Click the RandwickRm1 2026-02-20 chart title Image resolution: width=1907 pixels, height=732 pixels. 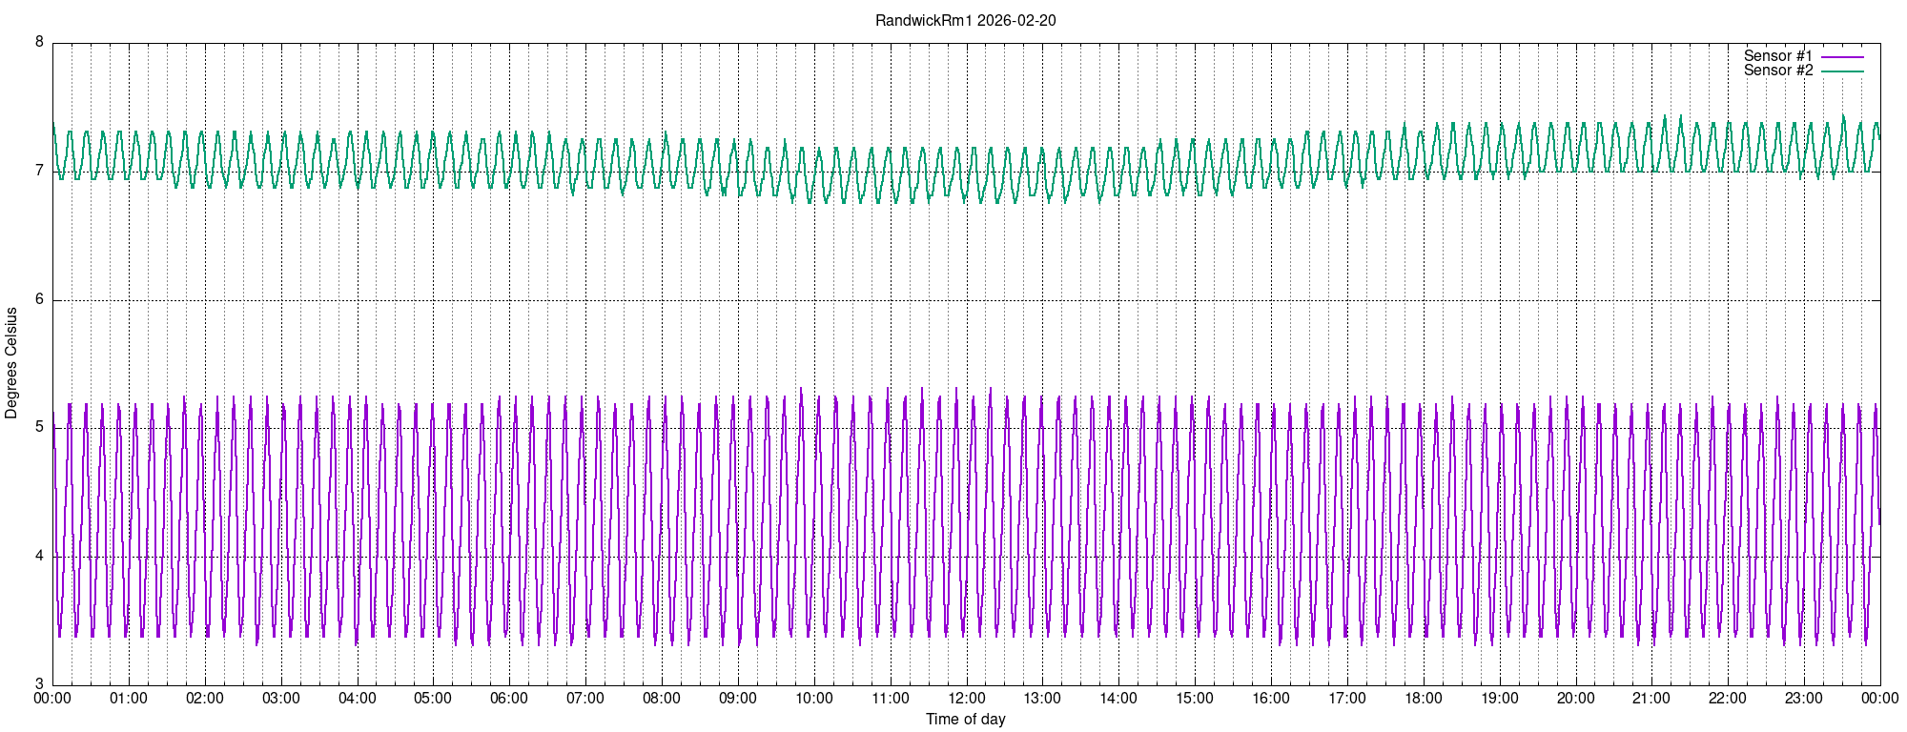pyautogui.click(x=966, y=21)
